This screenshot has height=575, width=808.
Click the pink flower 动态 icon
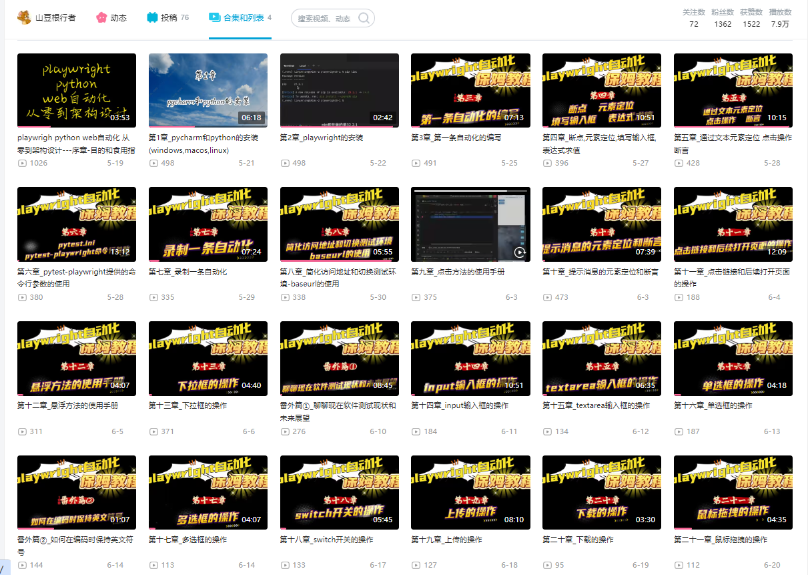pos(101,17)
